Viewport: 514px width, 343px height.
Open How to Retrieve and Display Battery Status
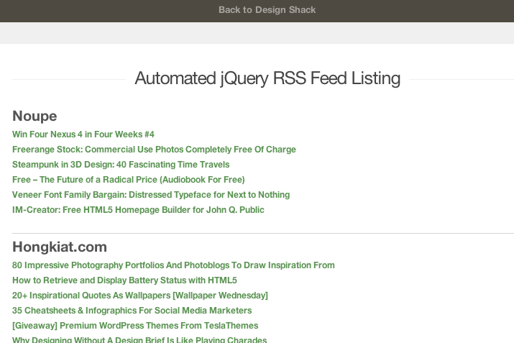click(124, 280)
